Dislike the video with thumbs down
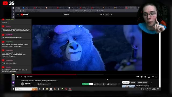This screenshot has width=172, height=97. (x=103, y=84)
